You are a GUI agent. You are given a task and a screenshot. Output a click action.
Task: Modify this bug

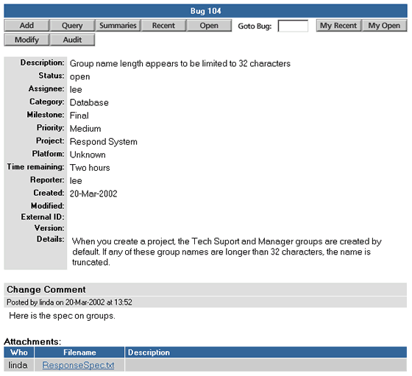pyautogui.click(x=26, y=40)
